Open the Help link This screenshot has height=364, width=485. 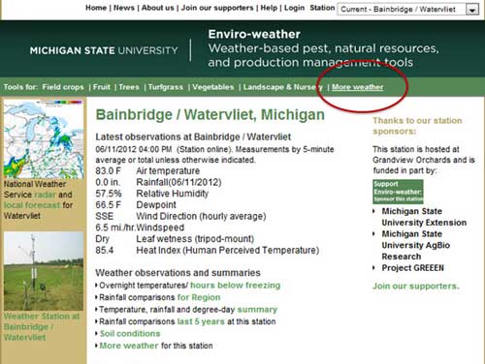(269, 8)
